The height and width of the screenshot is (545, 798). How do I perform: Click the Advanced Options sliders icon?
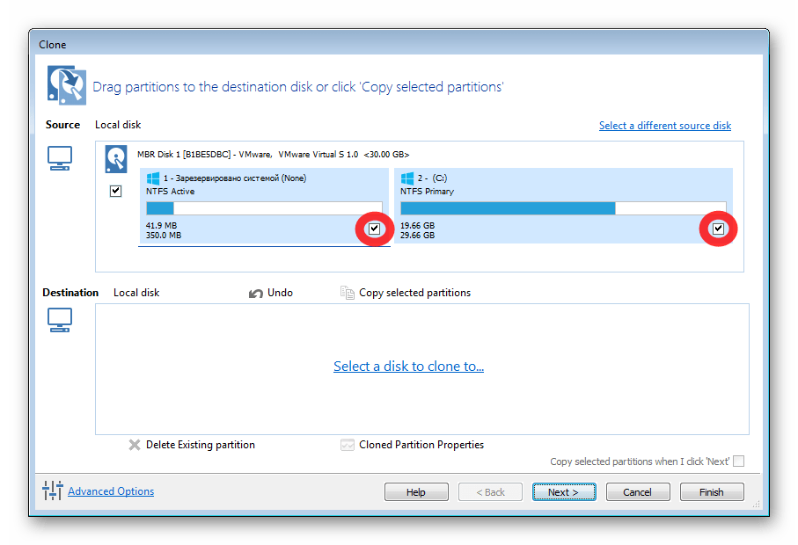[x=53, y=490]
